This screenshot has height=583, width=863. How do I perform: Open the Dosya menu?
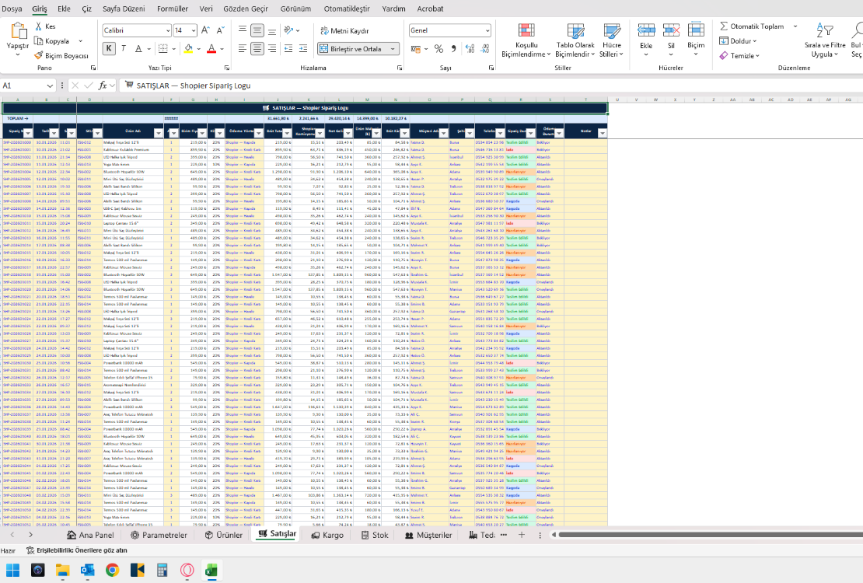pos(12,9)
